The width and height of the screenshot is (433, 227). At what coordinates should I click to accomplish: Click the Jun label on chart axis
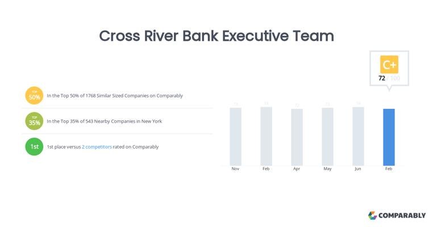pos(358,169)
